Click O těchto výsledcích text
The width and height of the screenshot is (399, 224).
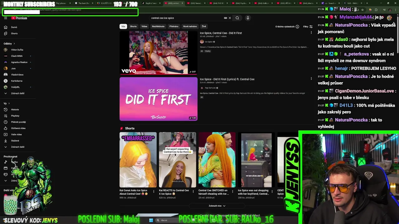point(285,27)
